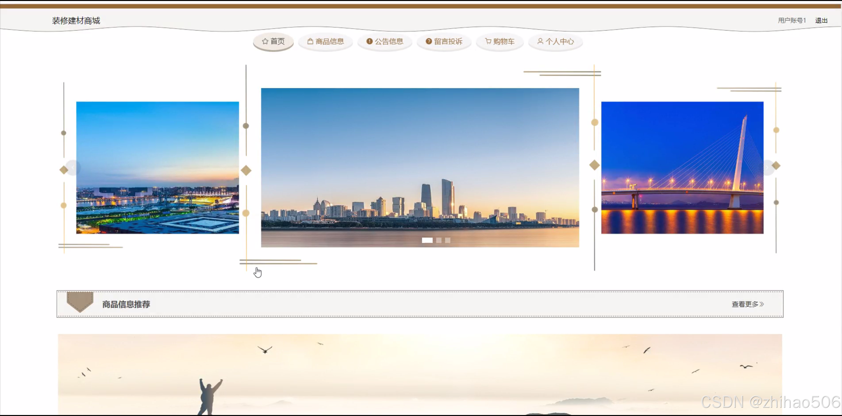This screenshot has height=416, width=842.
Task: Click the 用户账号1 account link
Action: tap(791, 20)
